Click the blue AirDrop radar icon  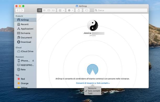click(x=93, y=69)
